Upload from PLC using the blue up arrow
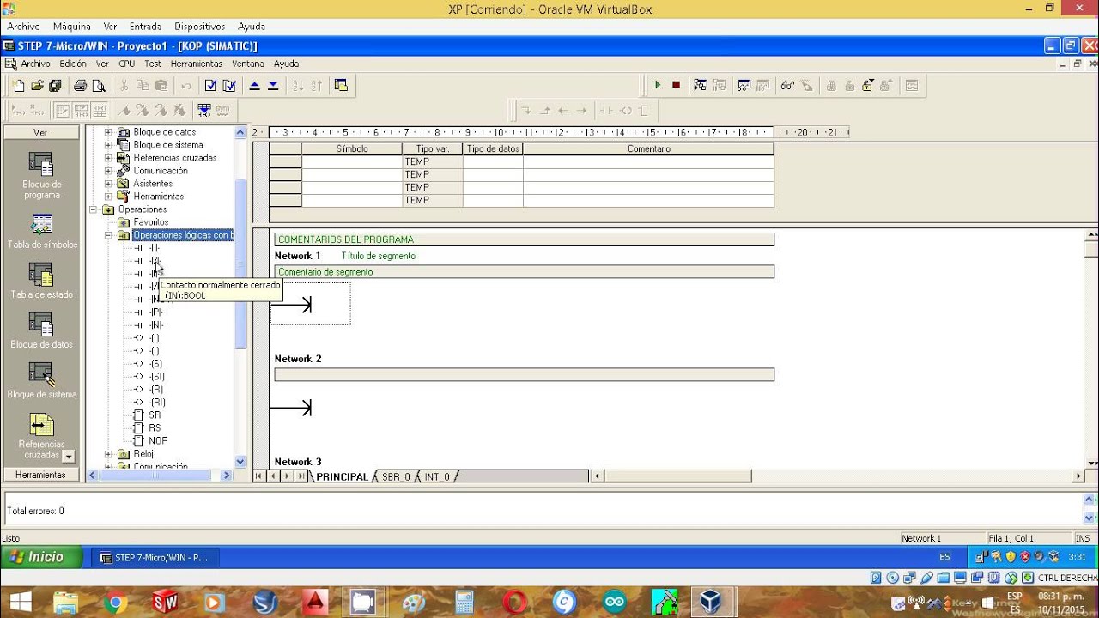The image size is (1099, 618). tap(254, 85)
